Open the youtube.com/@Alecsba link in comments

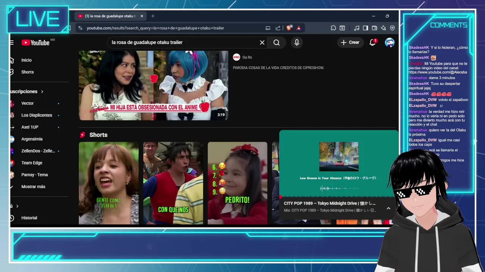click(438, 72)
